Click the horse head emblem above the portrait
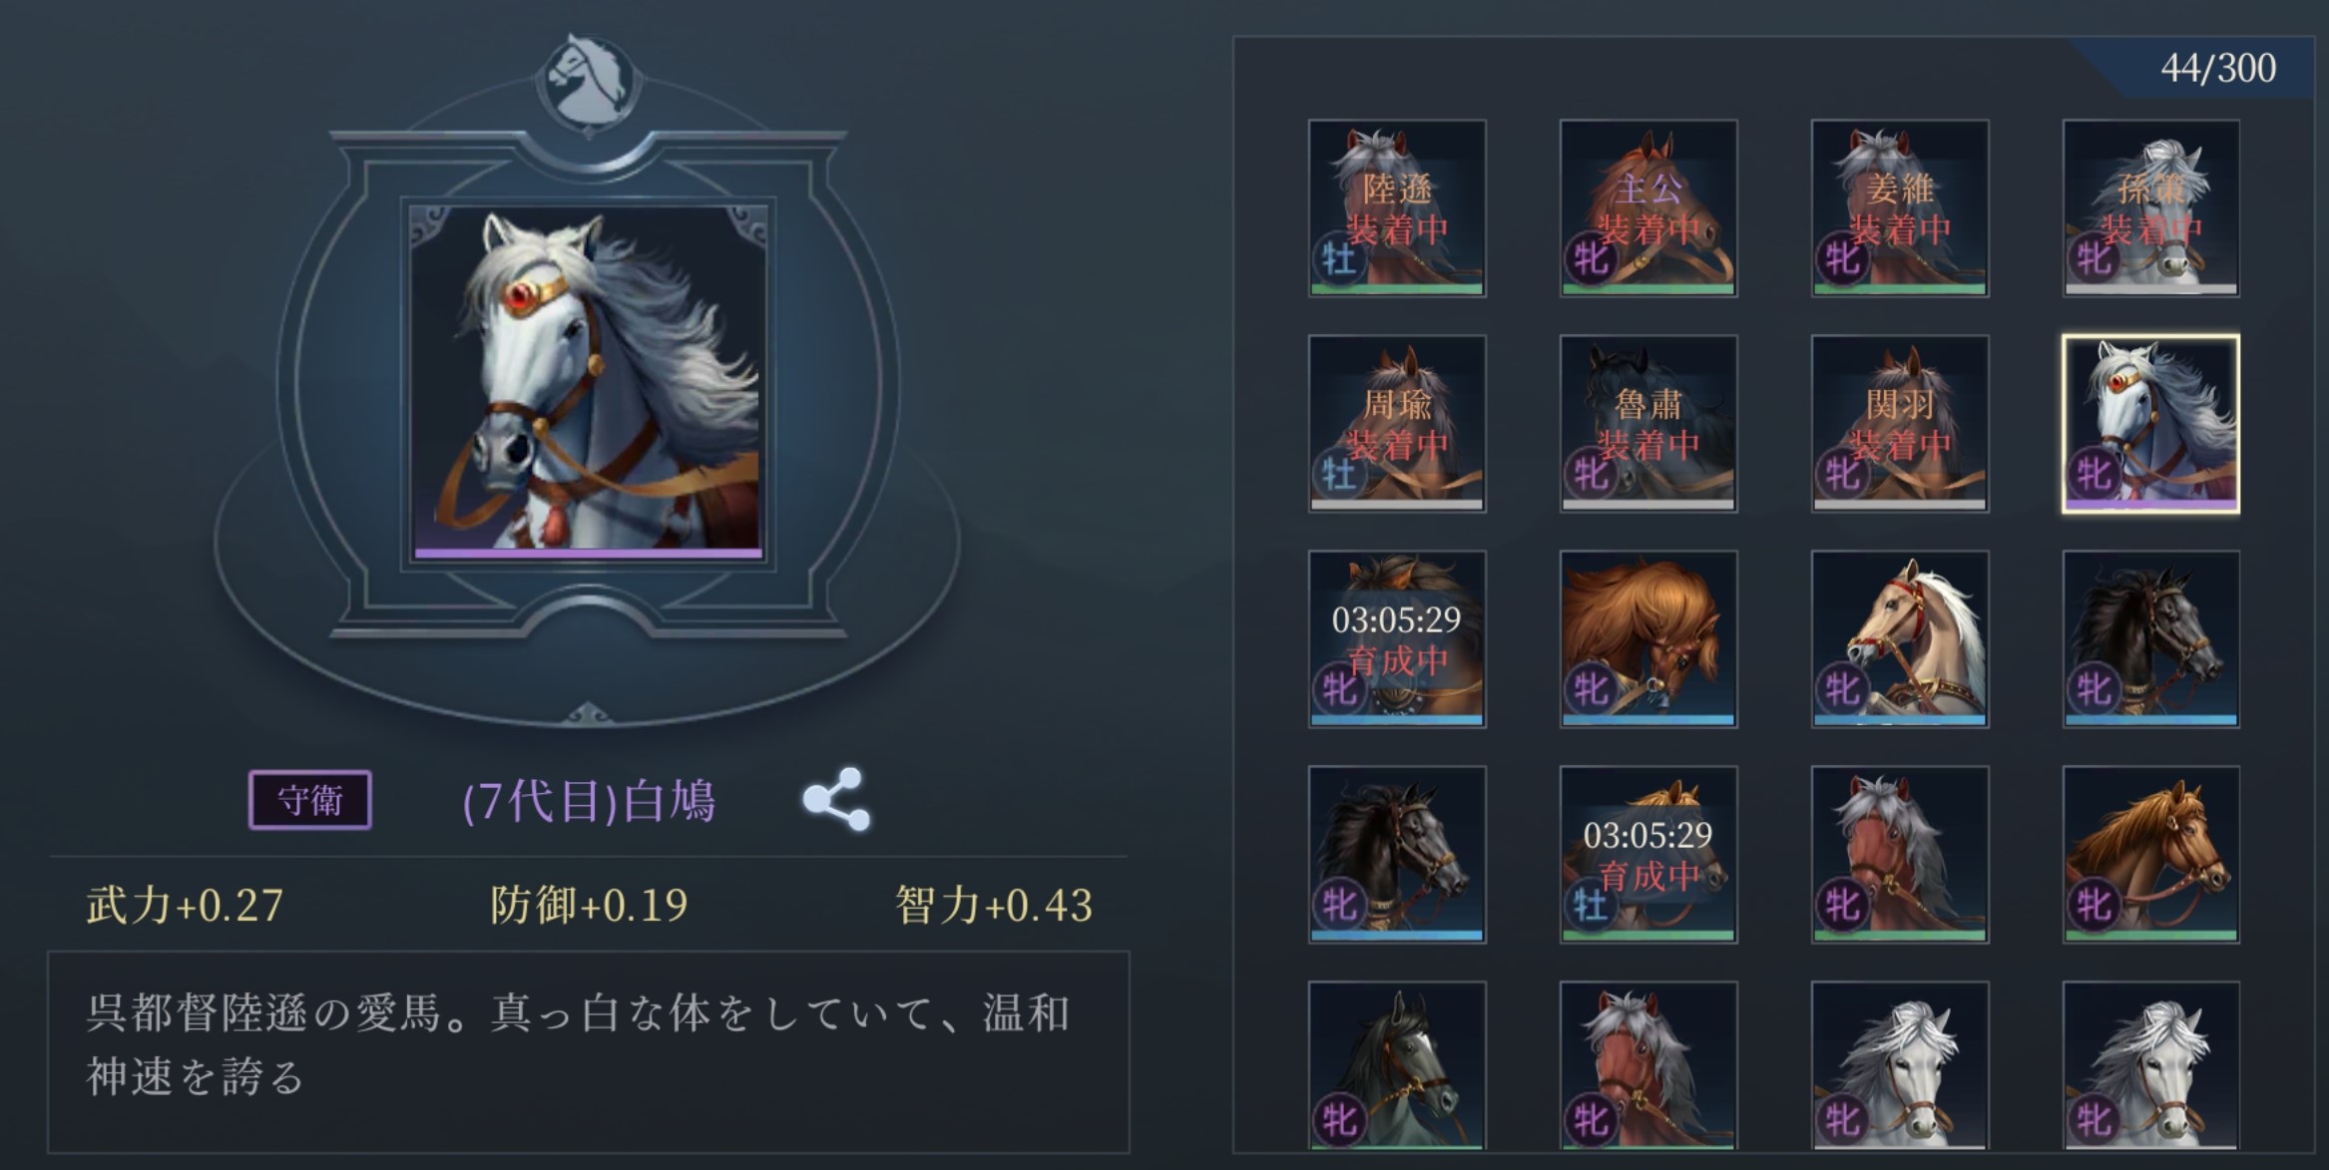Viewport: 2329px width, 1170px height. point(589,81)
